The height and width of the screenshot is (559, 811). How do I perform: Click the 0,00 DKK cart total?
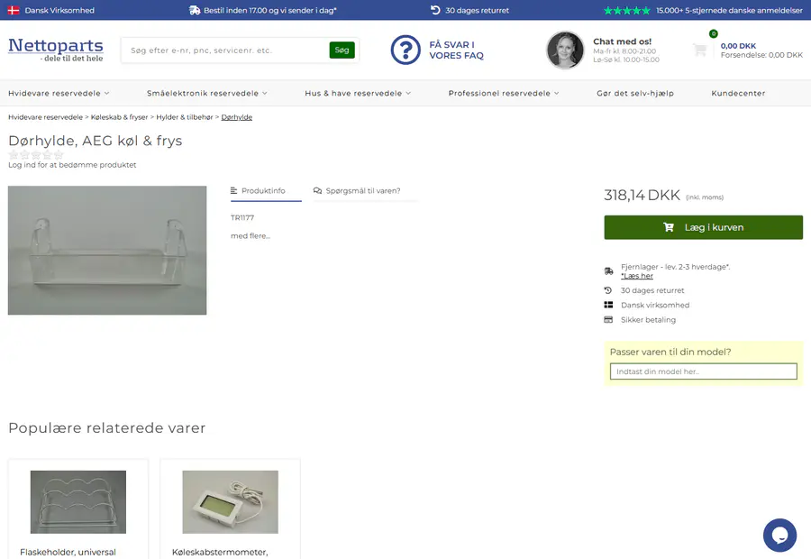point(738,46)
